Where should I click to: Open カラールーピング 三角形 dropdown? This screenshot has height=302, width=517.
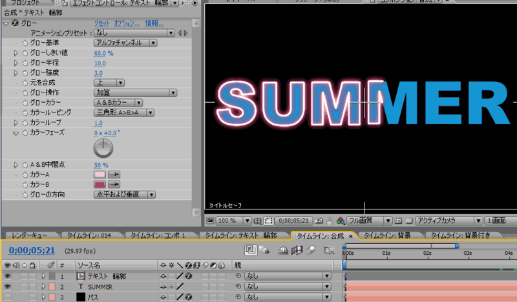[124, 113]
